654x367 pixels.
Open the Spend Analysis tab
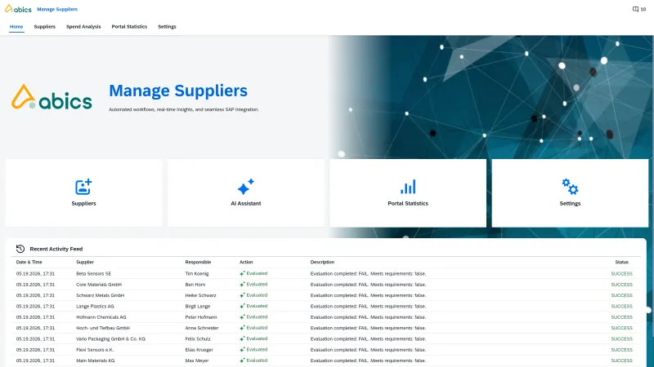pos(83,27)
